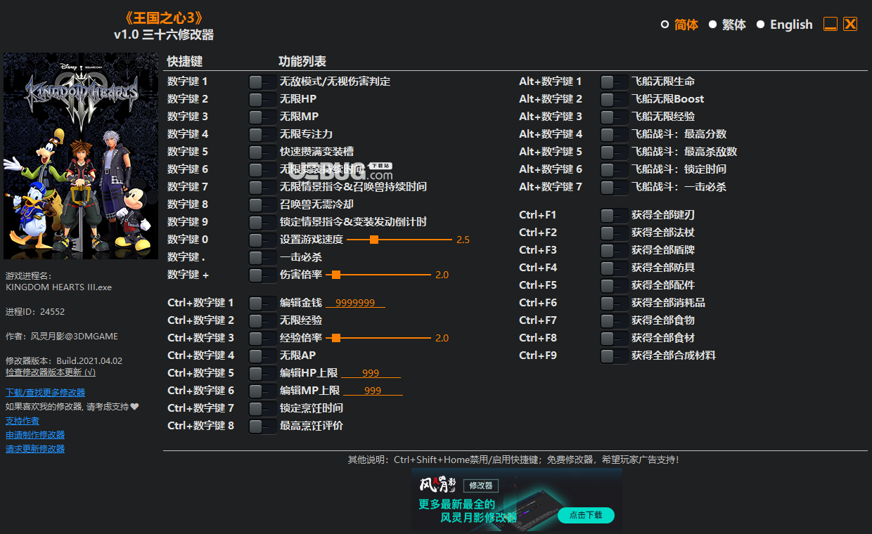Click 点击下载 button in the ad banner
Screen dimensions: 872x534
pyautogui.click(x=586, y=515)
